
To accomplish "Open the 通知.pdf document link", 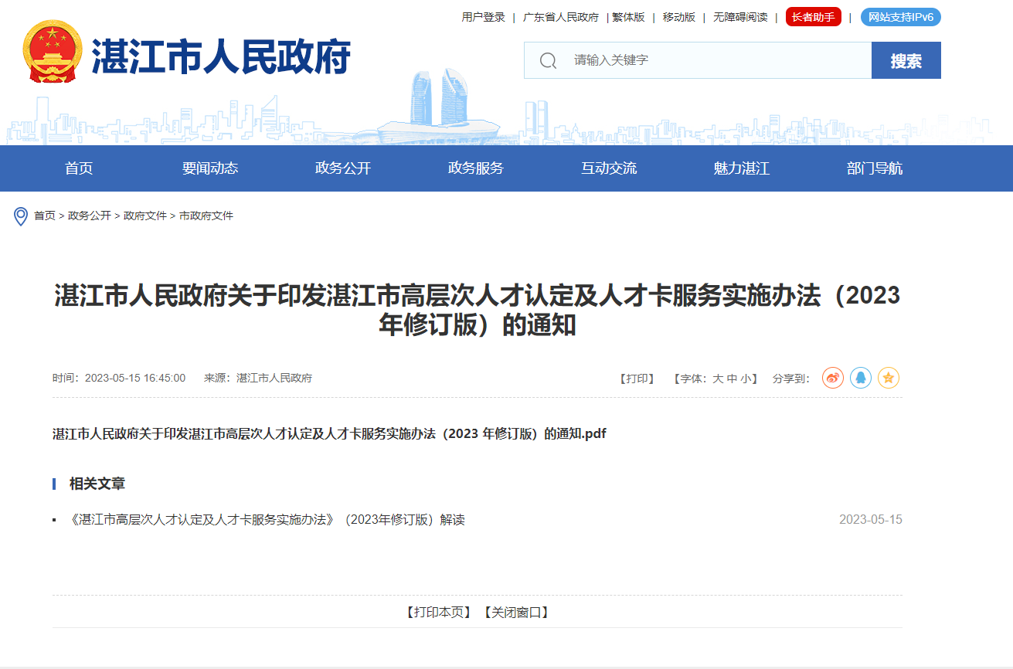I will (x=329, y=433).
